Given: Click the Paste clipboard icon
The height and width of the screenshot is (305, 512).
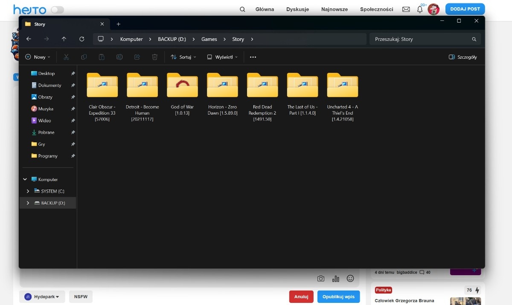Looking at the screenshot, I should (x=102, y=57).
